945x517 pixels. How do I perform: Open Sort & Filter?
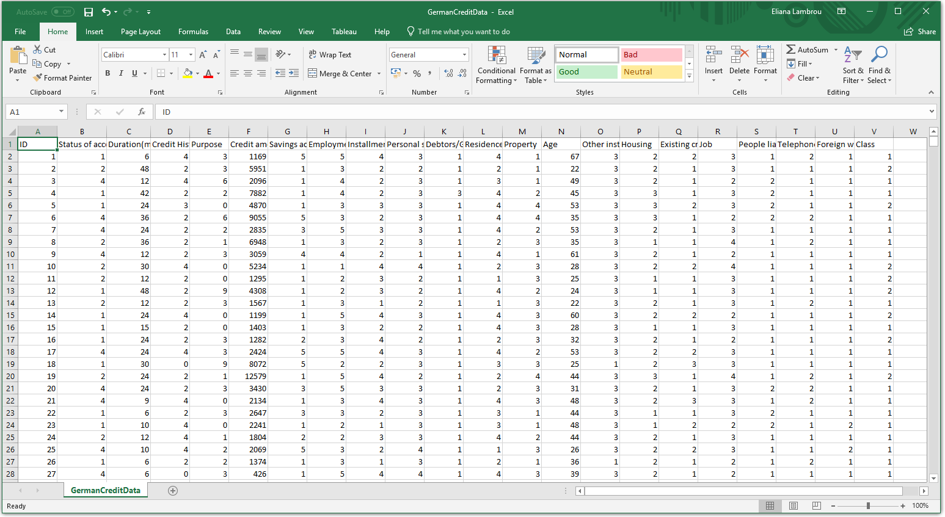click(853, 65)
